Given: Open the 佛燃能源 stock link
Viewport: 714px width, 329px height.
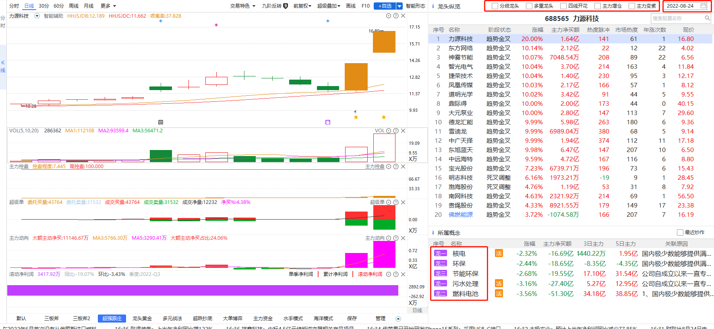Looking at the screenshot, I should 461,215.
